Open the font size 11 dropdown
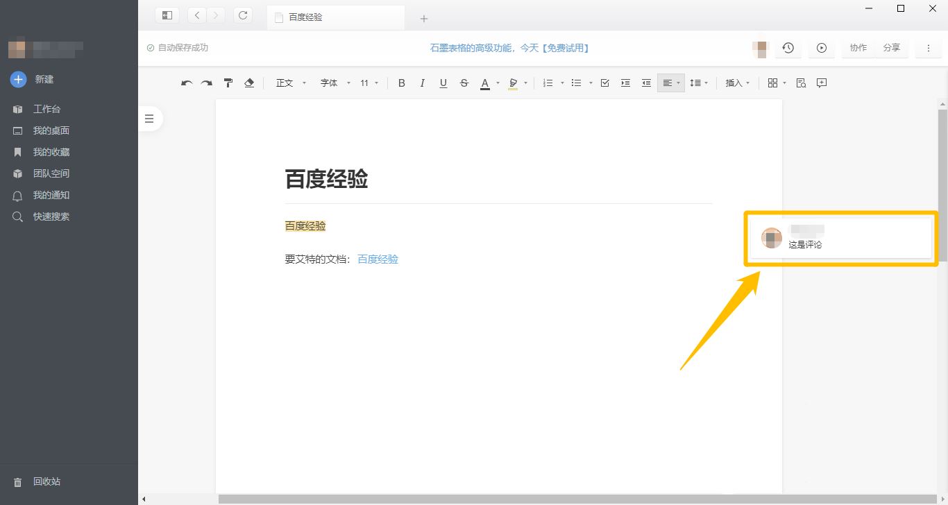This screenshot has width=948, height=505. coord(369,83)
